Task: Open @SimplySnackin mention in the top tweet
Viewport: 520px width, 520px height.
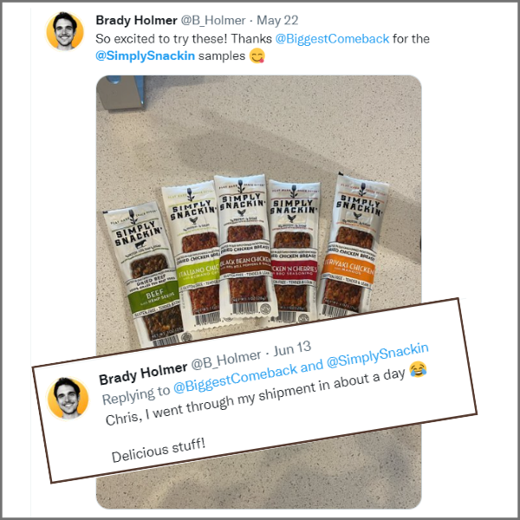Action: 146,55
